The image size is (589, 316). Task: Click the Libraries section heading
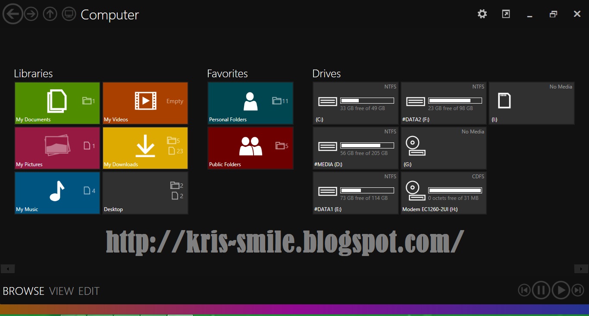(x=33, y=74)
